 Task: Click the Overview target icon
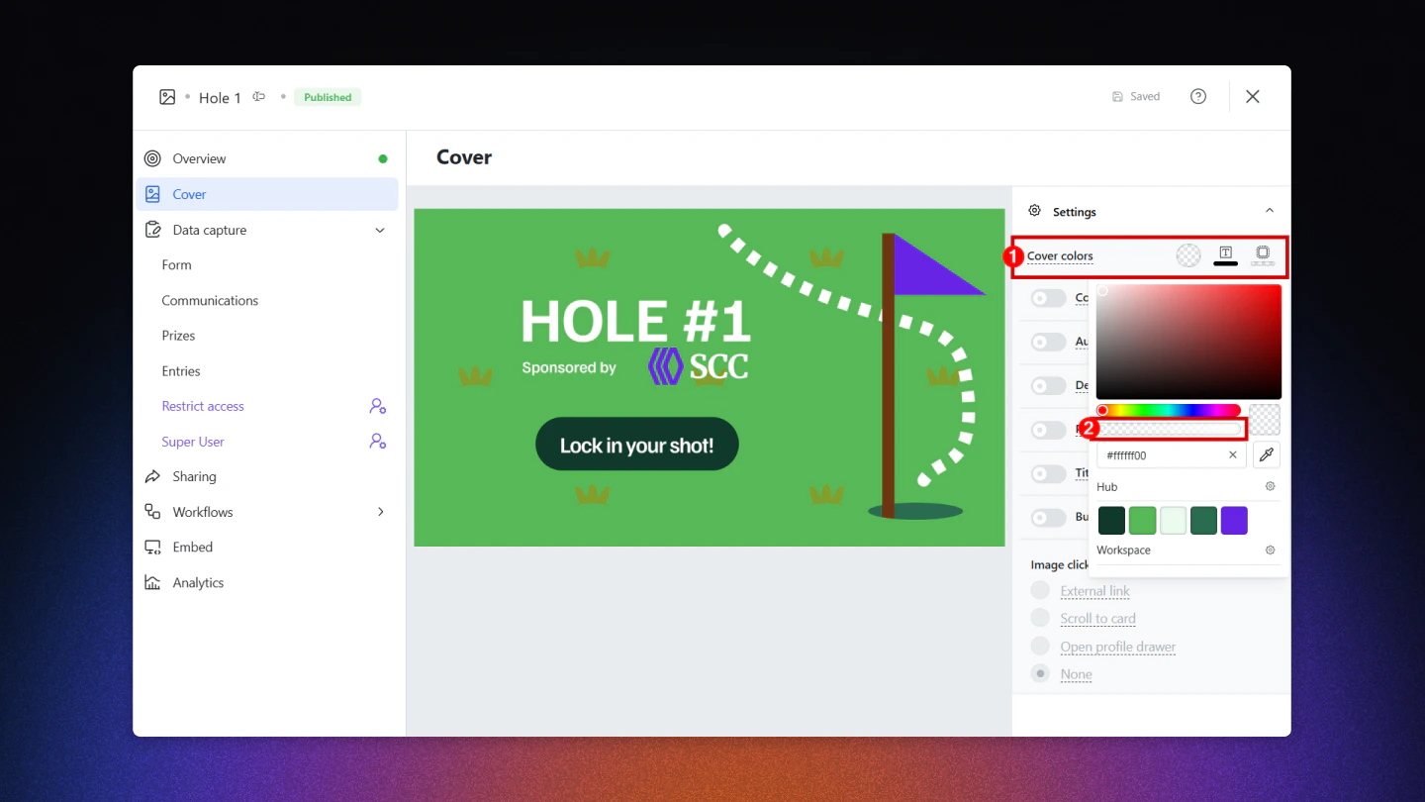pyautogui.click(x=152, y=158)
